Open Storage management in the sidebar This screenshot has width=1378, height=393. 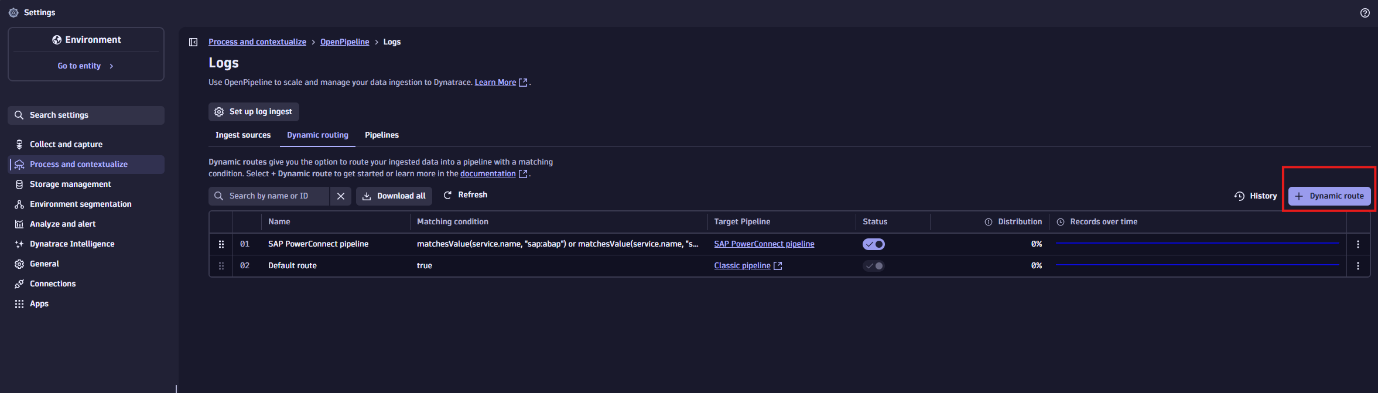coord(70,184)
